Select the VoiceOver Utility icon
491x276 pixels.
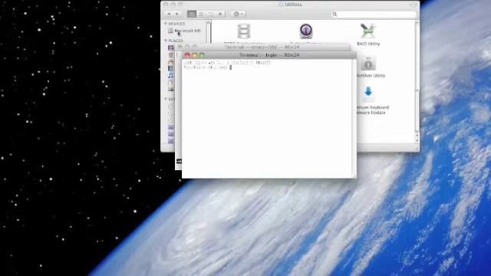coord(368,64)
